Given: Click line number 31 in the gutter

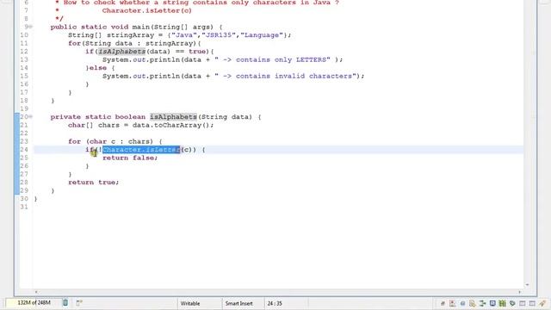Looking at the screenshot, I should (x=24, y=207).
